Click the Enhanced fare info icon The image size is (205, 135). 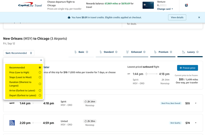click(x=144, y=52)
